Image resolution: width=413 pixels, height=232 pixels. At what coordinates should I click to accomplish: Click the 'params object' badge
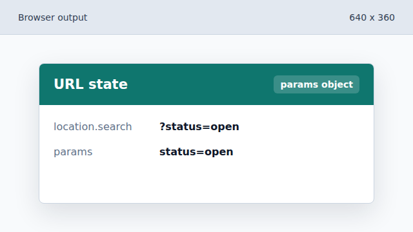[316, 84]
